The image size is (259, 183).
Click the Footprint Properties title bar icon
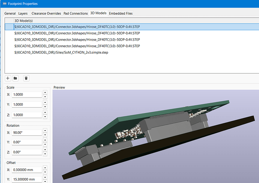coord(5,4)
